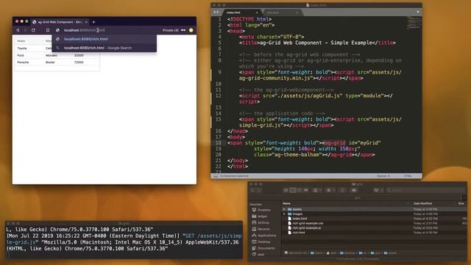Open a new browser tab
The image size is (471, 265).
point(93,22)
